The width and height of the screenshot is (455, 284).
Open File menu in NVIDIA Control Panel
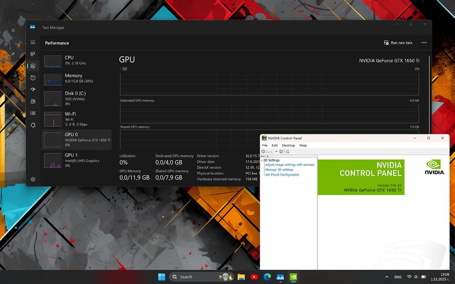tap(265, 145)
